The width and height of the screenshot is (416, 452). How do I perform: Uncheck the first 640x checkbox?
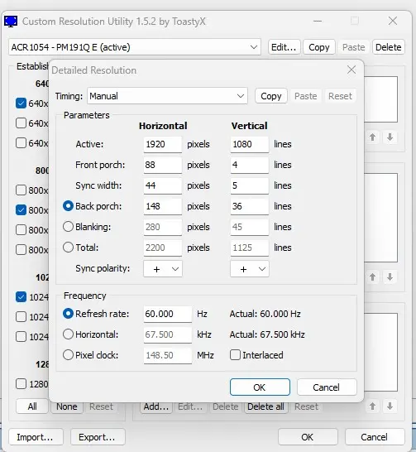click(x=21, y=103)
